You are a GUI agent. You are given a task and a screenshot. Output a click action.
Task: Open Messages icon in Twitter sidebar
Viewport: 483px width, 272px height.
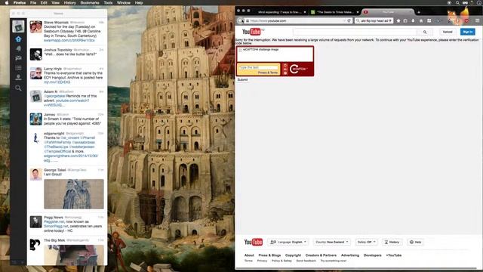(18, 58)
